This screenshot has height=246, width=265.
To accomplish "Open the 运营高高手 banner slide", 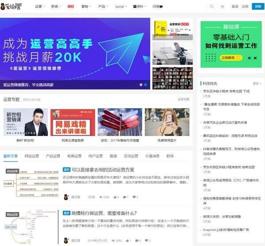I will [x=75, y=53].
